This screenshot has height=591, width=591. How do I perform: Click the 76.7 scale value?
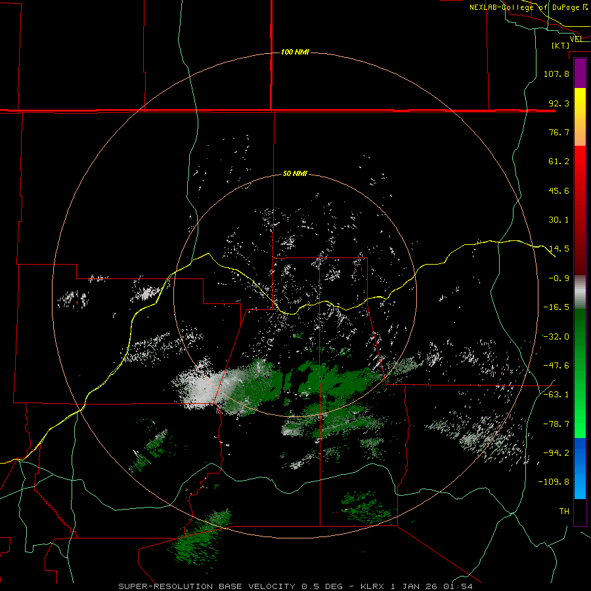point(559,132)
